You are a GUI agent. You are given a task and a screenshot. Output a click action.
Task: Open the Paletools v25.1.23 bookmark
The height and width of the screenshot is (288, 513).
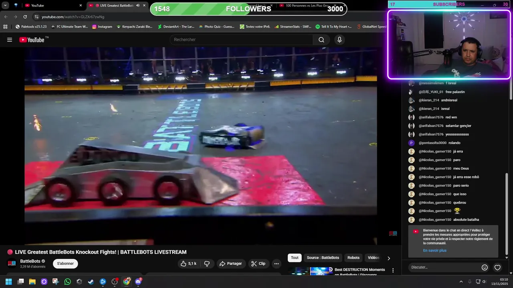click(x=31, y=27)
